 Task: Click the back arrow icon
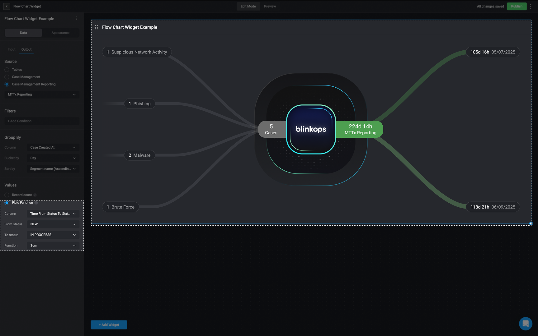click(x=7, y=6)
